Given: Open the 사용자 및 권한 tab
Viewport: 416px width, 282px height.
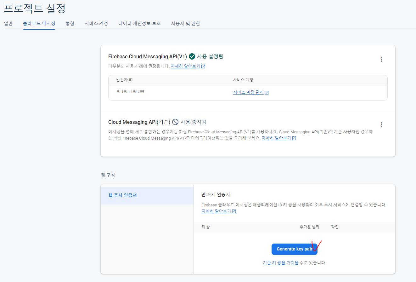Looking at the screenshot, I should pos(186,23).
